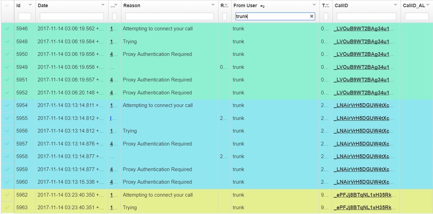Clear the From User filter with the X icon
Image resolution: width=433 pixels, height=214 pixels.
[x=311, y=16]
